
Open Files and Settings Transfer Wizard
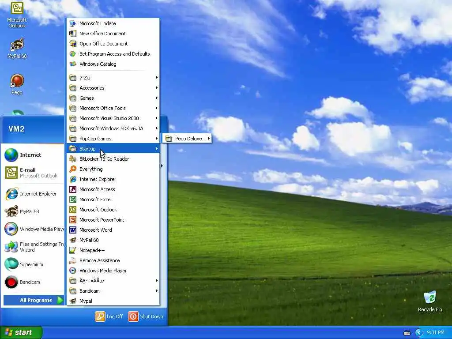(x=34, y=247)
